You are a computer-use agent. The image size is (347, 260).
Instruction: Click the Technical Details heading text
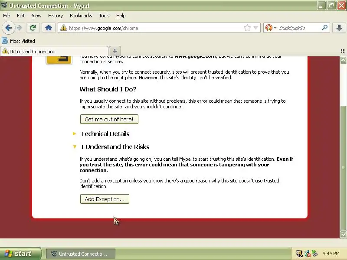(105, 134)
